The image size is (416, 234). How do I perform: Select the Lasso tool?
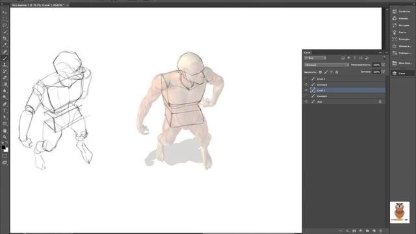(x=5, y=25)
